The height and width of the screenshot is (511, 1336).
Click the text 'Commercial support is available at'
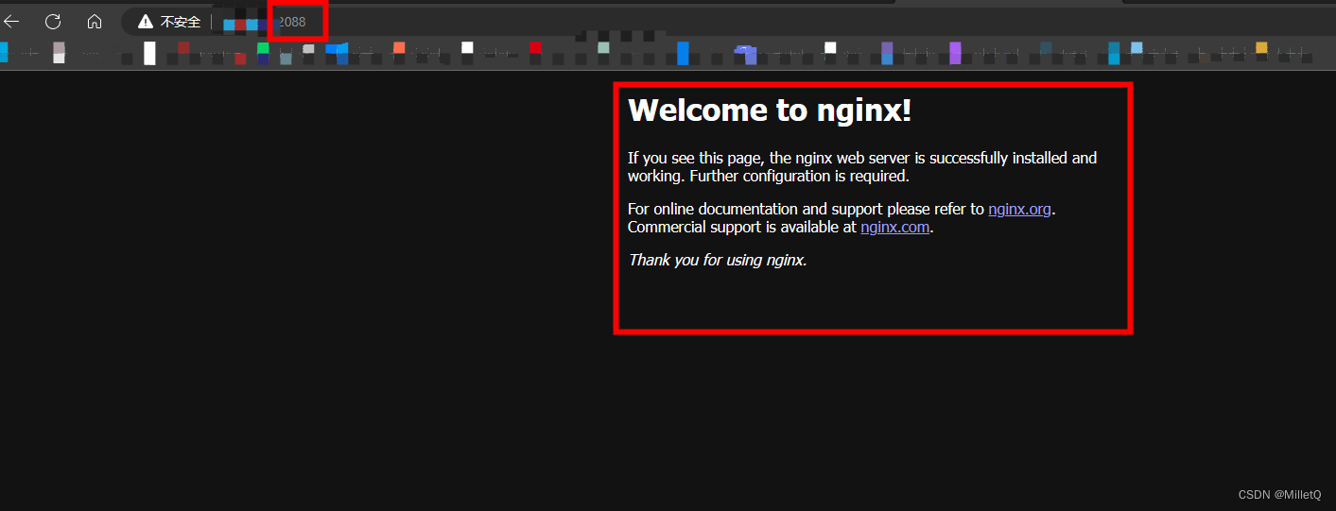click(742, 228)
